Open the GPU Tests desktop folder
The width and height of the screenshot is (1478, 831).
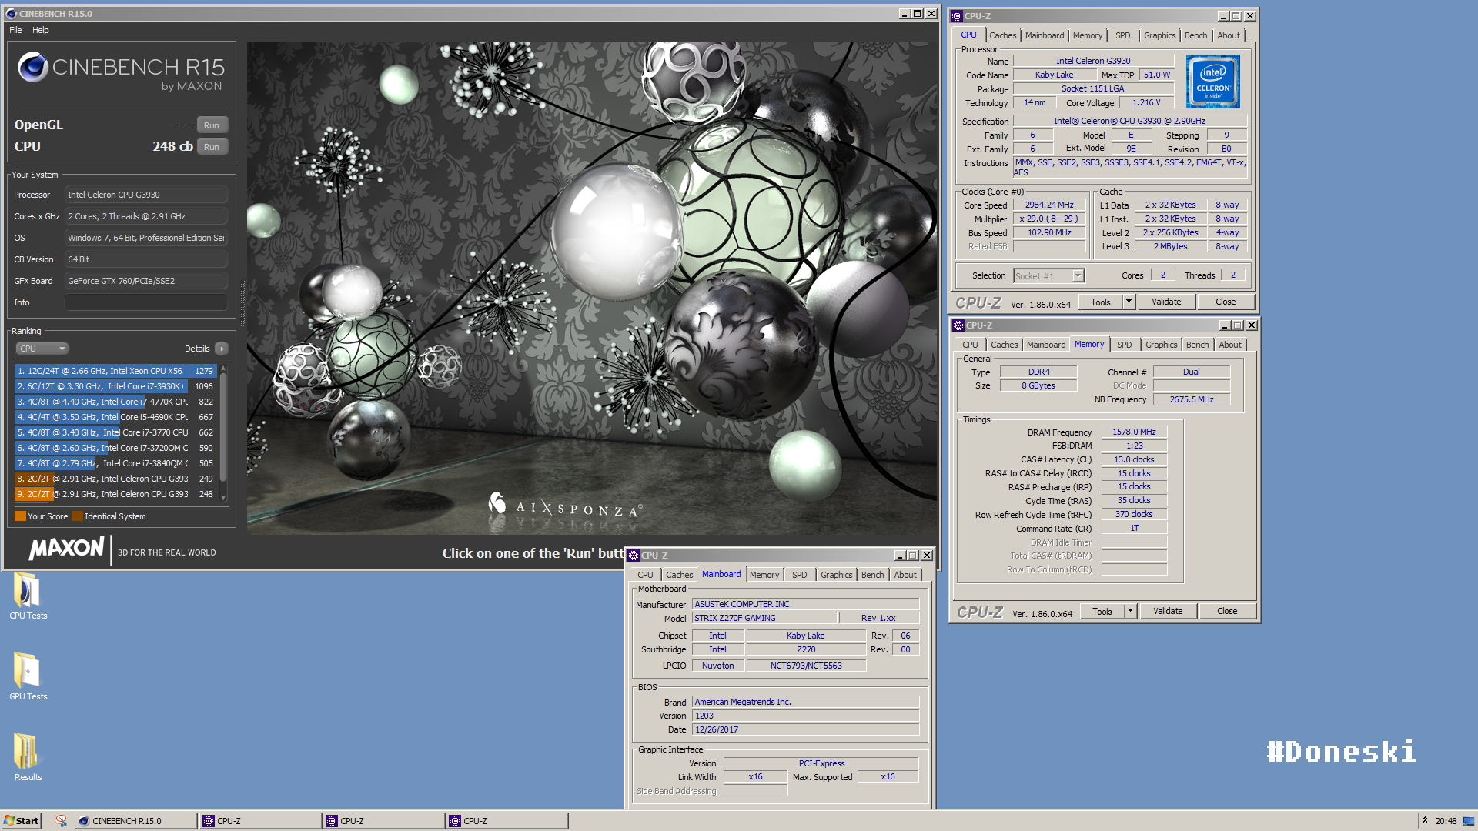pyautogui.click(x=28, y=676)
